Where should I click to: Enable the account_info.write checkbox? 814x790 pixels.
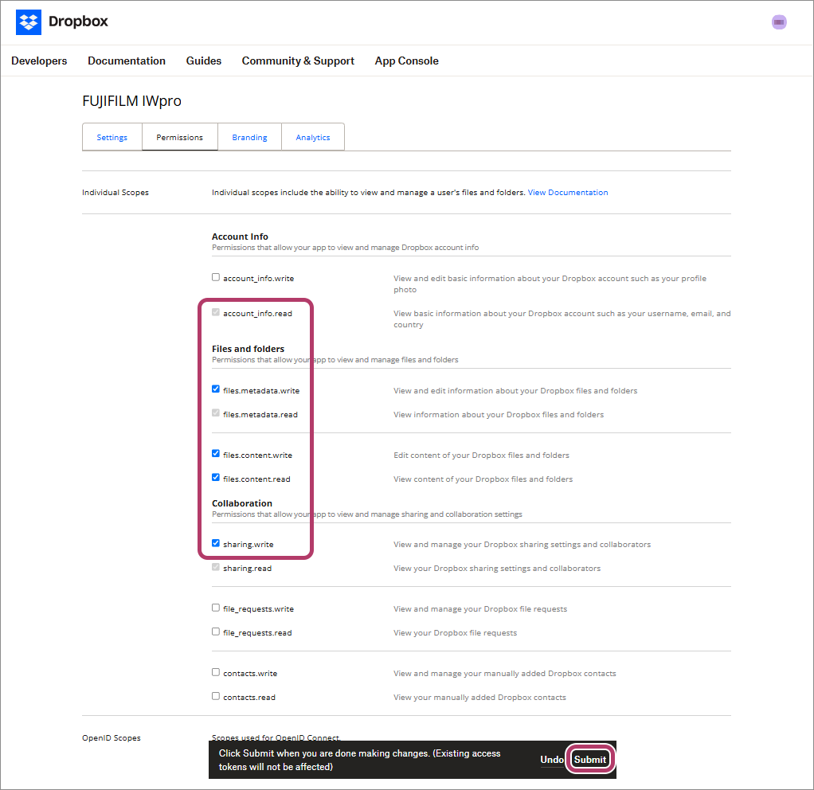point(216,278)
